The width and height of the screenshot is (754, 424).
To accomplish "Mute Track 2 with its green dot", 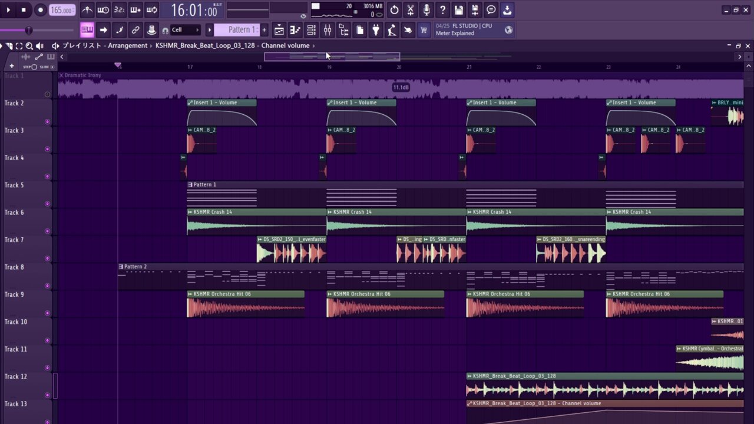I will coord(48,122).
